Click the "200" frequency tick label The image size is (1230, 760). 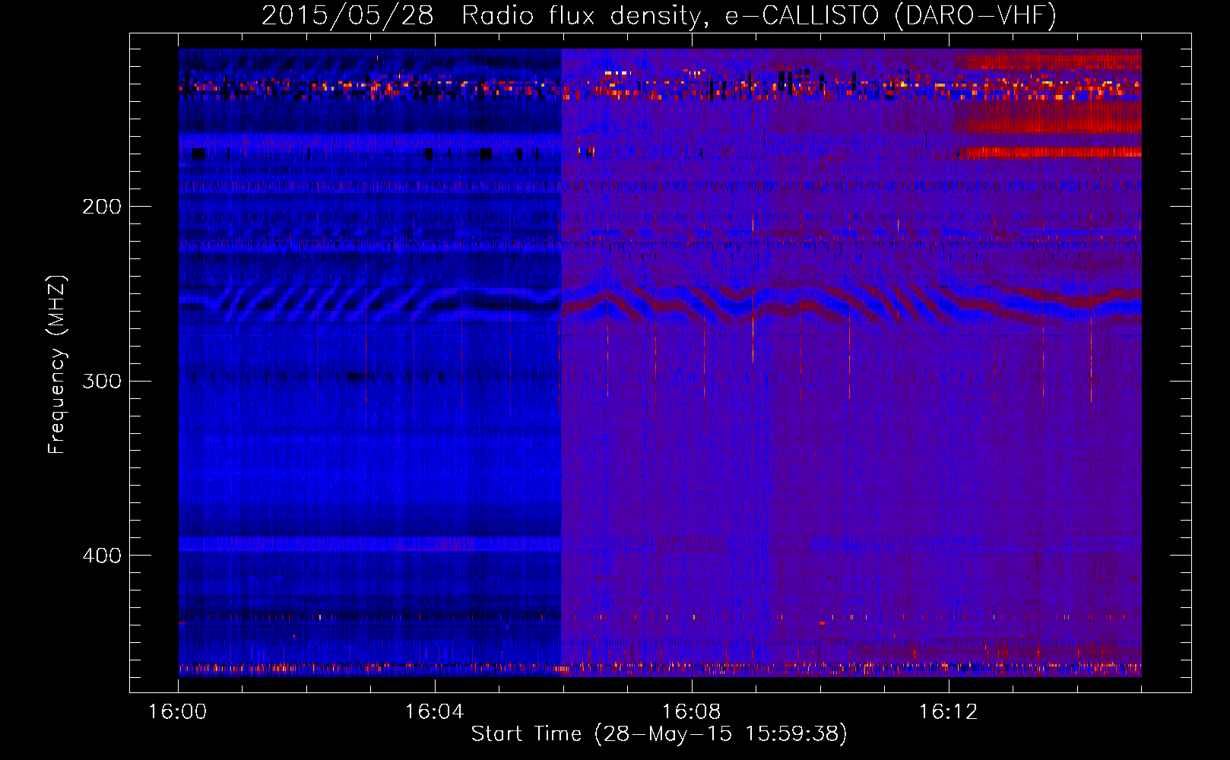[102, 206]
